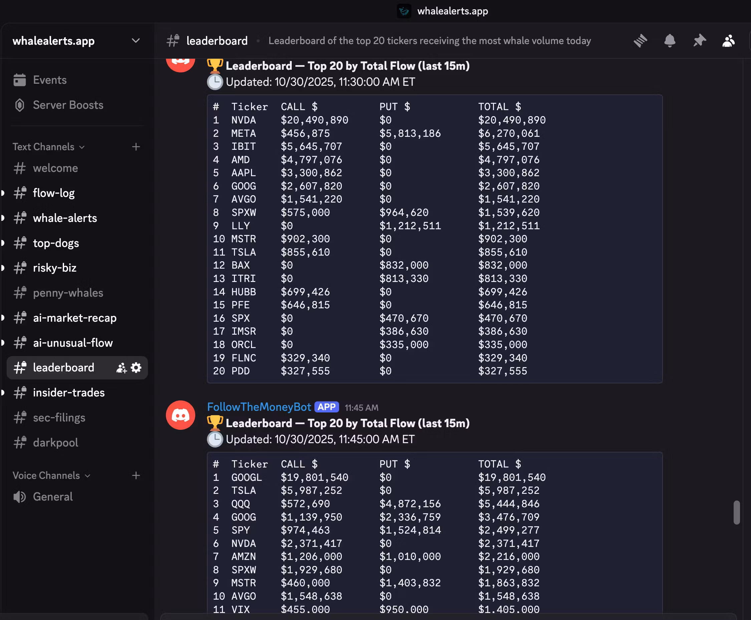The height and width of the screenshot is (620, 751).
Task: Go to the insider-trades channel
Action: [69, 392]
